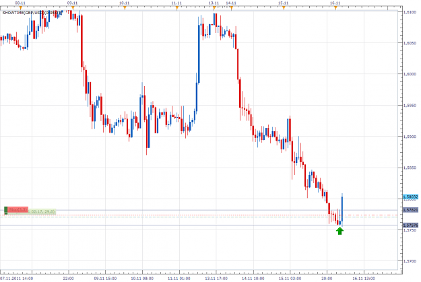Screen dimensions: 421x282
Task: Click the 13.11 17:00 time label
Action: pos(216,279)
